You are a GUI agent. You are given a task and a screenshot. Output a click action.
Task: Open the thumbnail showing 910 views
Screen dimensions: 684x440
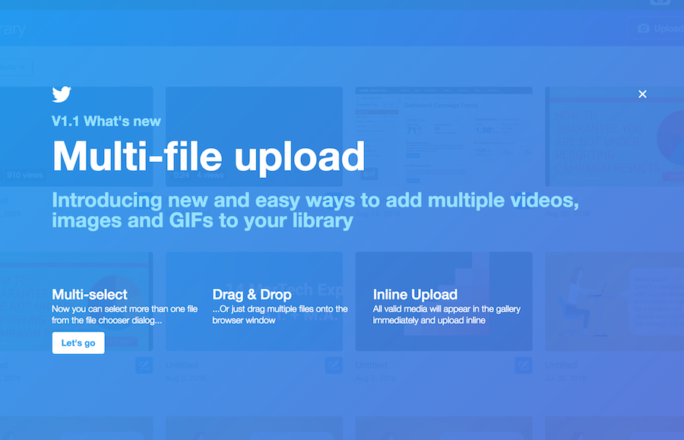tap(76, 137)
